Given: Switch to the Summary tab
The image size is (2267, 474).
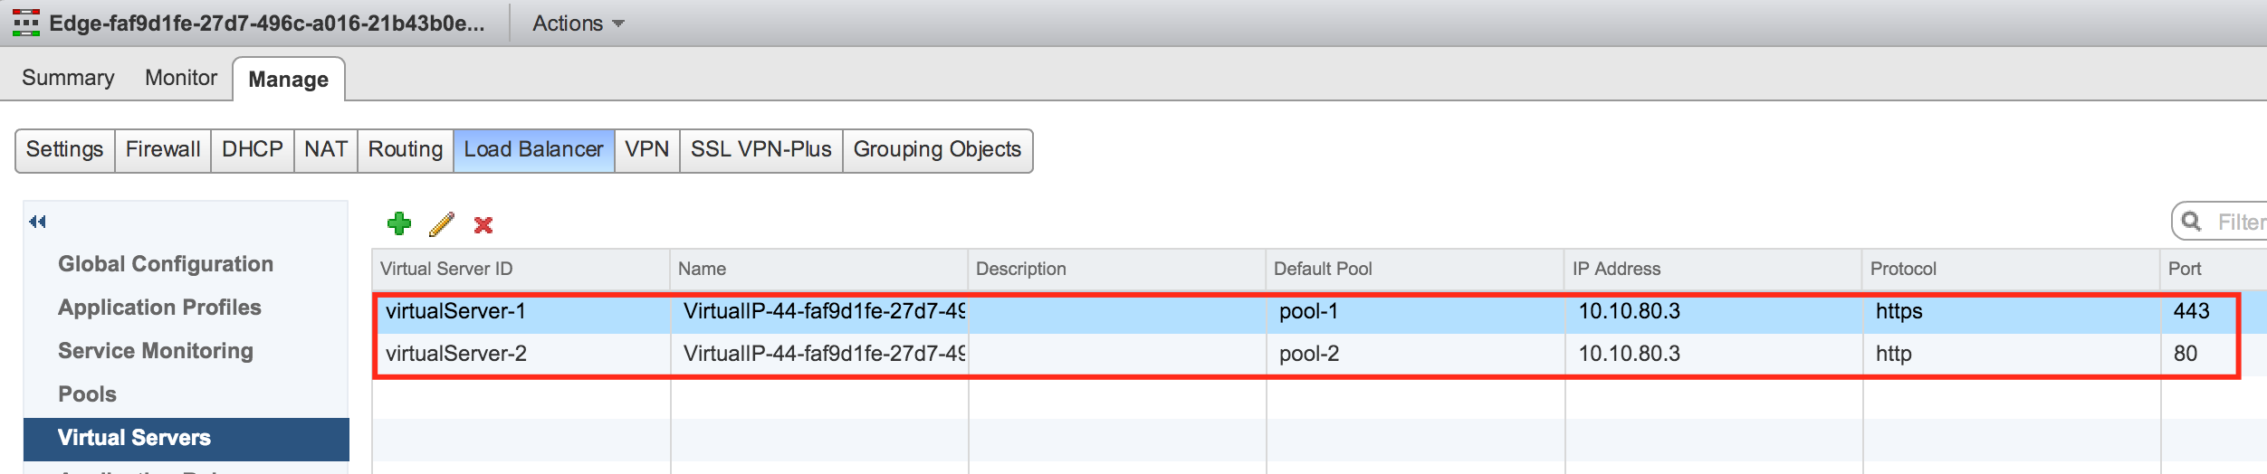Looking at the screenshot, I should [68, 78].
